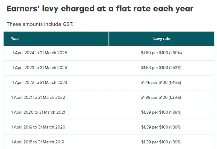Select the 1 April 2018 to 31 March 2019 cell

[x=38, y=142]
